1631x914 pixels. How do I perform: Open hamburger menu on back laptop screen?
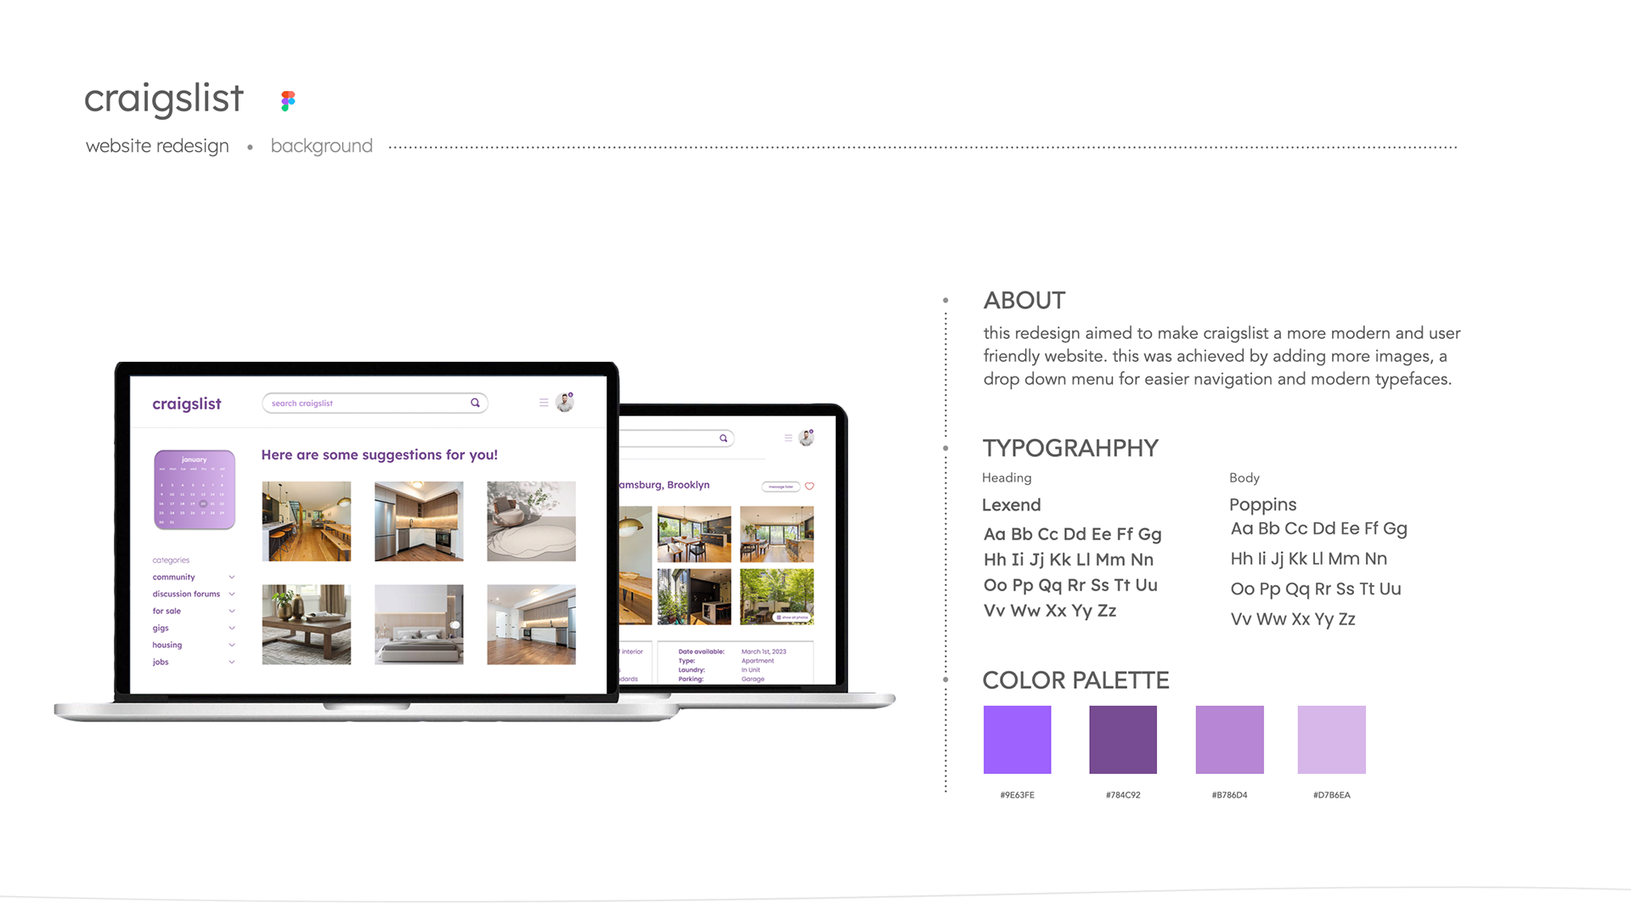pyautogui.click(x=788, y=438)
